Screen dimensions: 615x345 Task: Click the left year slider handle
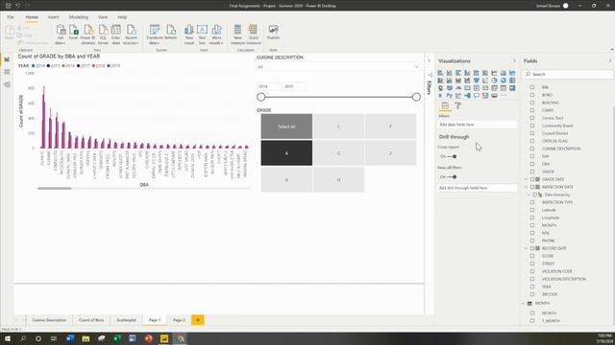pyautogui.click(x=261, y=97)
